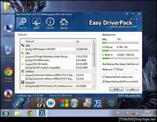
Task: Click the four-color Windows logo dock icon
Action: pyautogui.click(x=65, y=103)
